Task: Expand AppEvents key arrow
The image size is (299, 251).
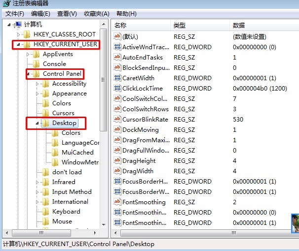Action: pos(28,54)
